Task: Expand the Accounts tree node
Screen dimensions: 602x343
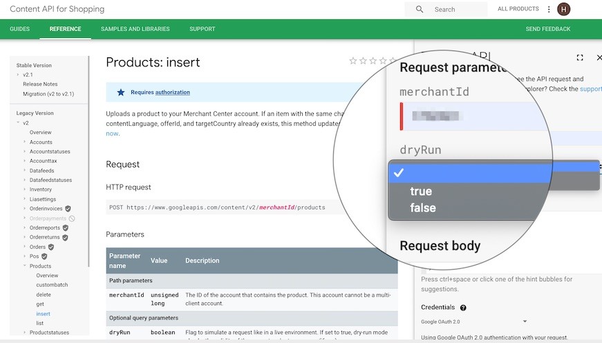Action: coord(25,142)
